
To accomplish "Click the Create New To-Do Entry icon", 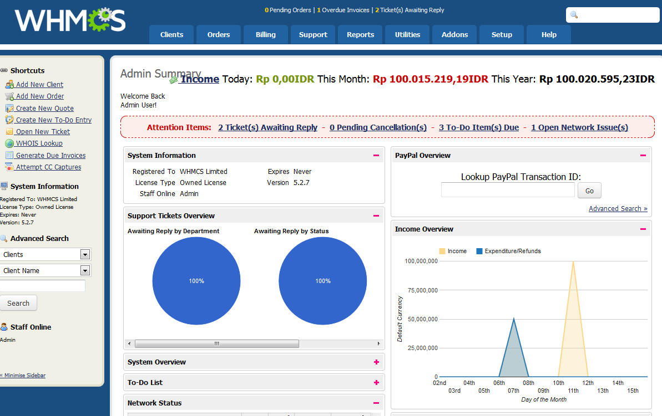I will click(9, 120).
